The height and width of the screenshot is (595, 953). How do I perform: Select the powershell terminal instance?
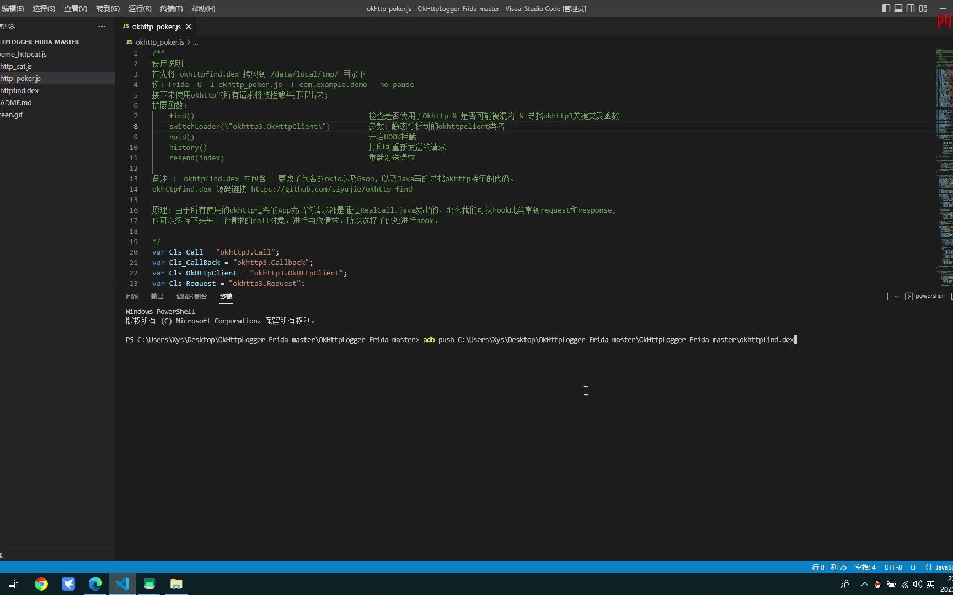[925, 296]
